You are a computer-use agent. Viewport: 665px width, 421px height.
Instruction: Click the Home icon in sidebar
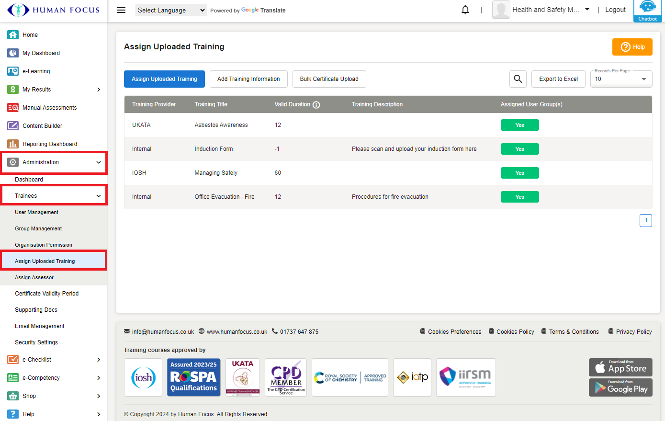13,35
